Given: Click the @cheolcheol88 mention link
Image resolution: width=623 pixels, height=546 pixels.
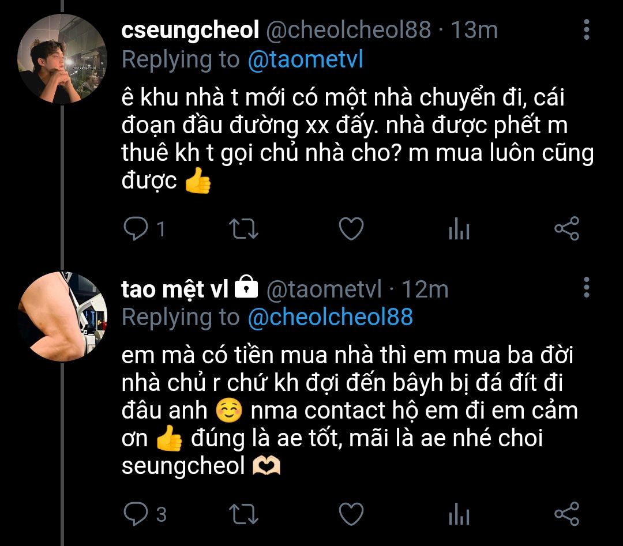Looking at the screenshot, I should [x=330, y=317].
